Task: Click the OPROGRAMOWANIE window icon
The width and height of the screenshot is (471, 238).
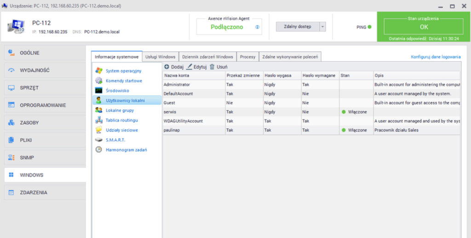Action: click(11, 105)
